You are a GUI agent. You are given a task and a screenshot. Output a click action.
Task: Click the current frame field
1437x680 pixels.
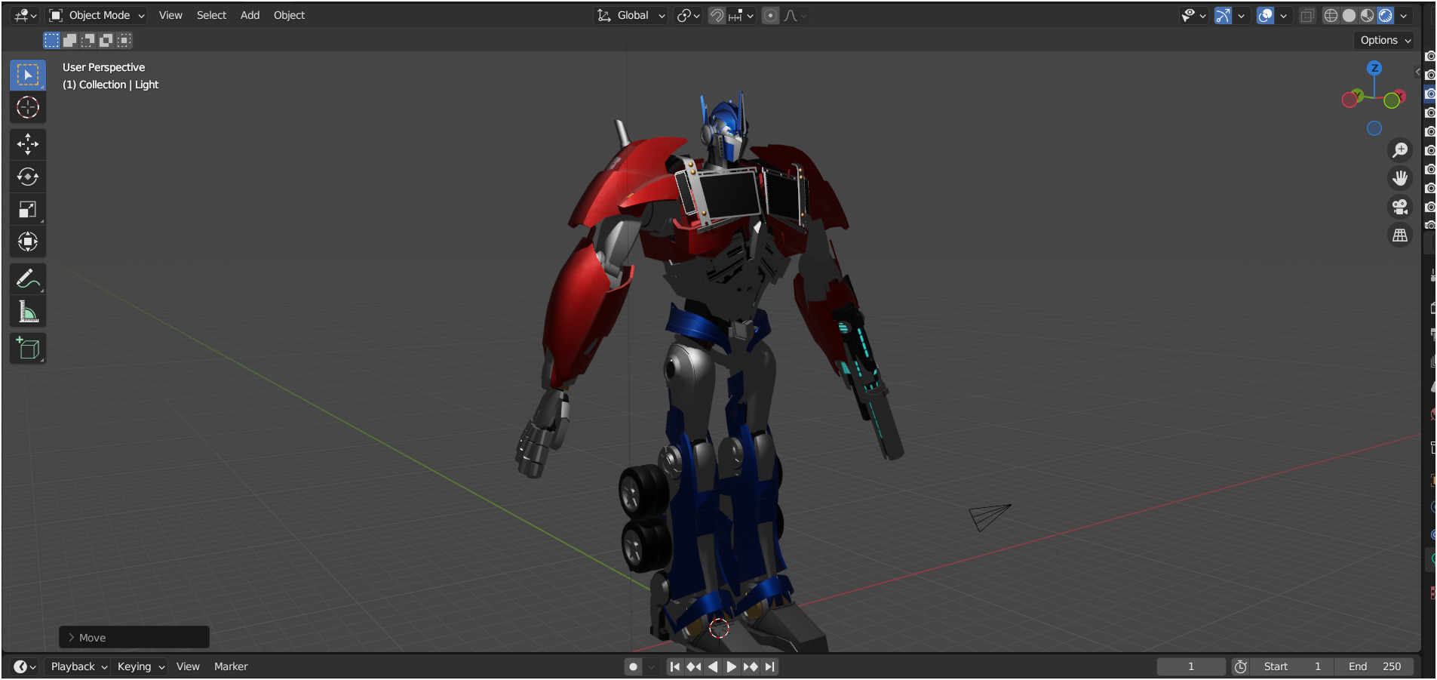1191,666
